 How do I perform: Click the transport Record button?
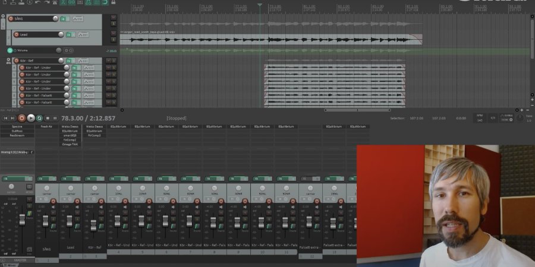[22, 118]
